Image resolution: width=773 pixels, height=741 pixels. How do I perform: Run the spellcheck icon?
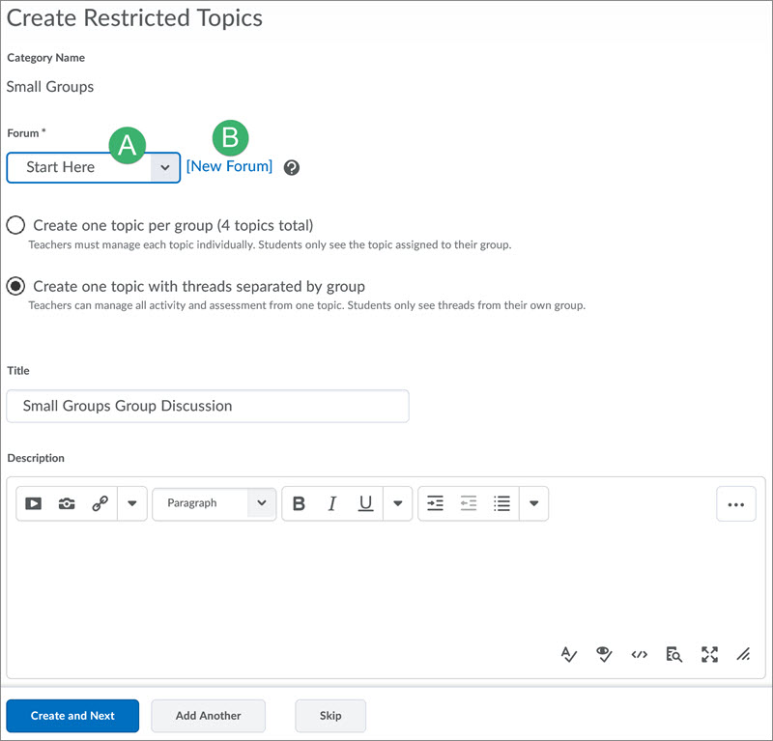coord(569,655)
